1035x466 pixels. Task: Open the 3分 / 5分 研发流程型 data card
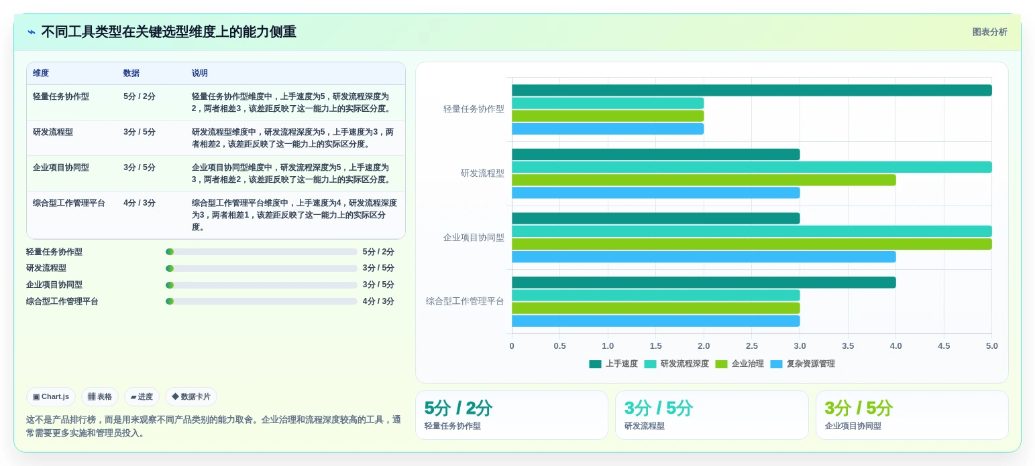tap(712, 415)
